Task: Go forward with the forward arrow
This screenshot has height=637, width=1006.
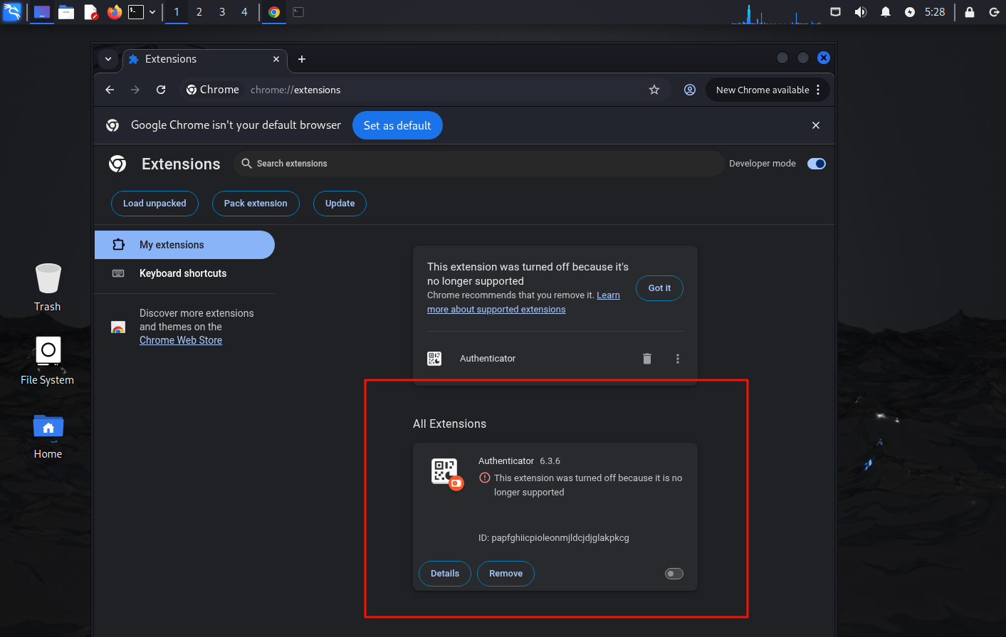Action: tap(135, 90)
